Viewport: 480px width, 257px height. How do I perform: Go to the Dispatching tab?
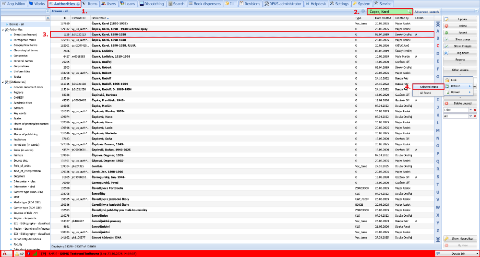tap(152, 4)
